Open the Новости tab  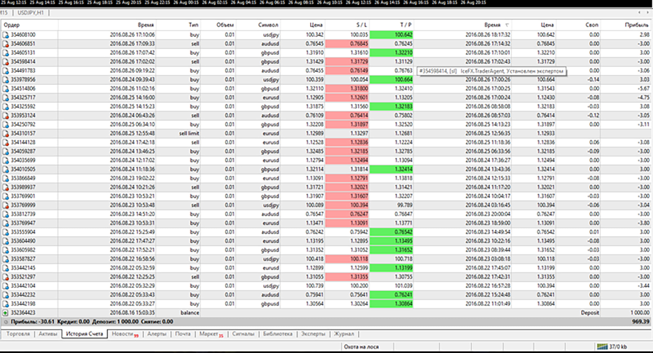click(124, 334)
